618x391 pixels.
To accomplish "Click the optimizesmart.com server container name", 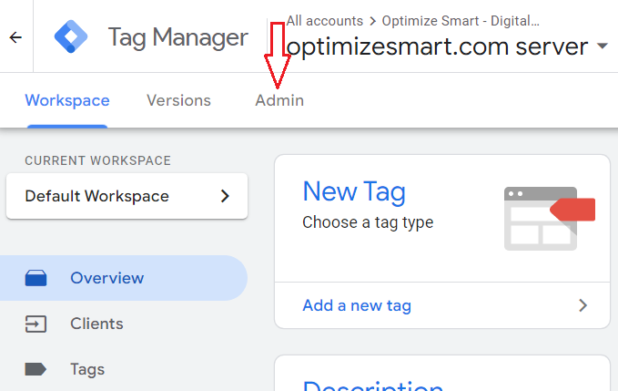I will 437,46.
